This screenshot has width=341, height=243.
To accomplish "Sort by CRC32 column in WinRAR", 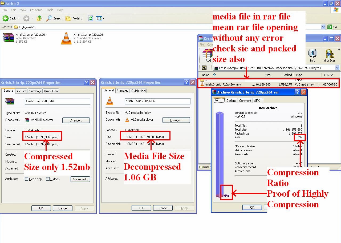I will tap(328, 75).
